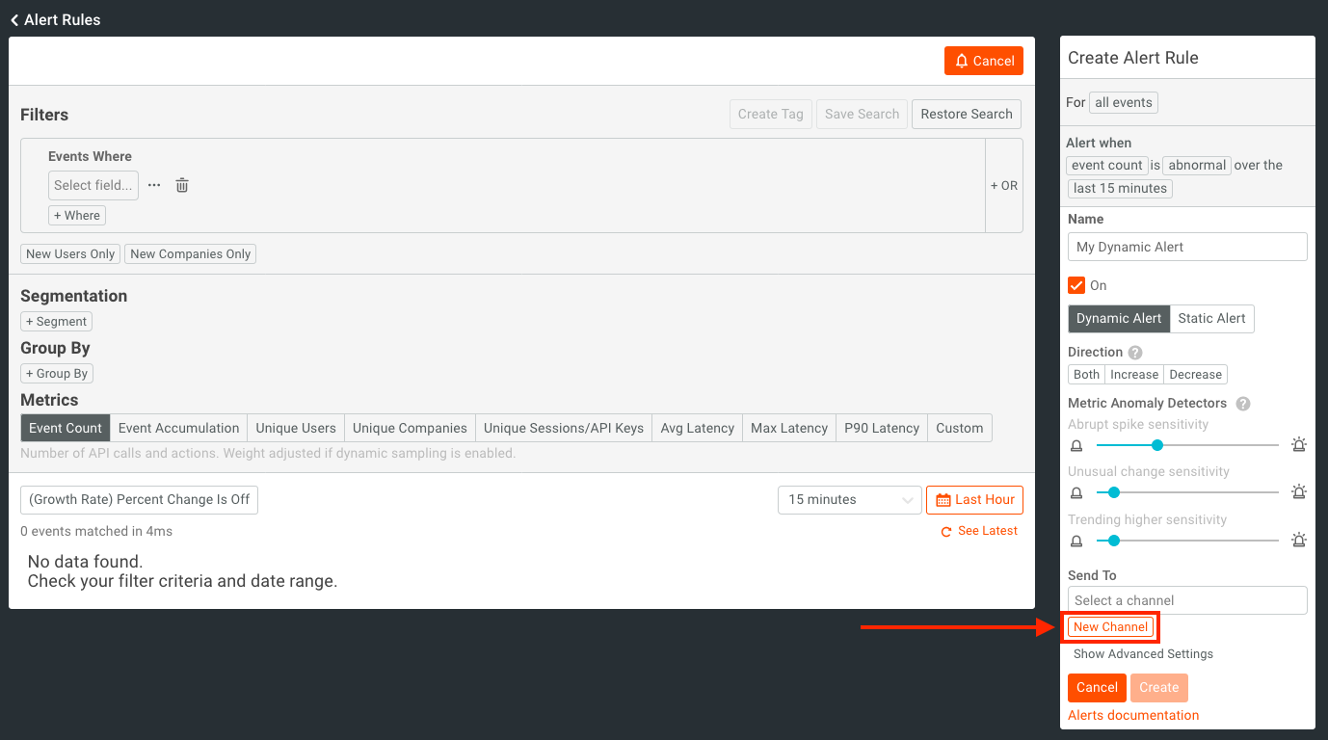Viewport: 1328px width, 740px height.
Task: Click the See Latest refresh icon
Action: coord(947,532)
